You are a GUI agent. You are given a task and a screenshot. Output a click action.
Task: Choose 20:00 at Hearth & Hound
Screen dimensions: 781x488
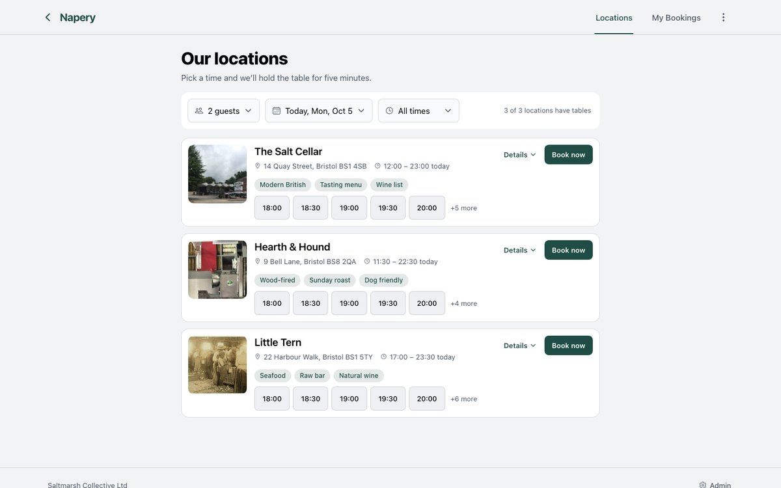(x=427, y=303)
